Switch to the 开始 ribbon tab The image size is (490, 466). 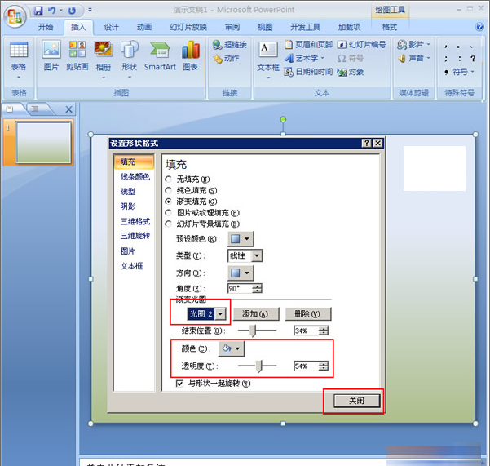coord(46,27)
